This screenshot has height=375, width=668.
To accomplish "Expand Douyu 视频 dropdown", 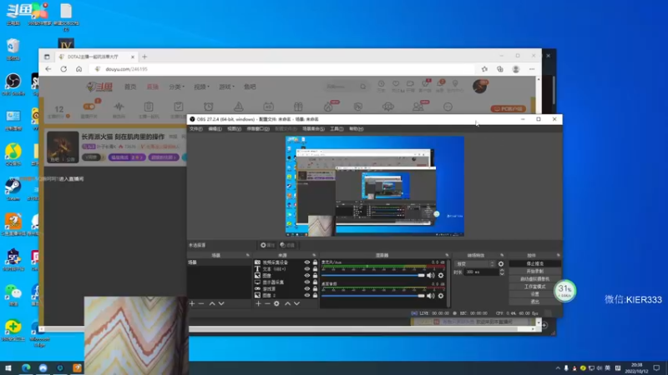I will click(201, 87).
